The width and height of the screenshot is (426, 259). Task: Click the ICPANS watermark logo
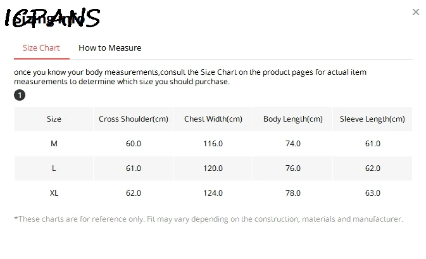(52, 18)
